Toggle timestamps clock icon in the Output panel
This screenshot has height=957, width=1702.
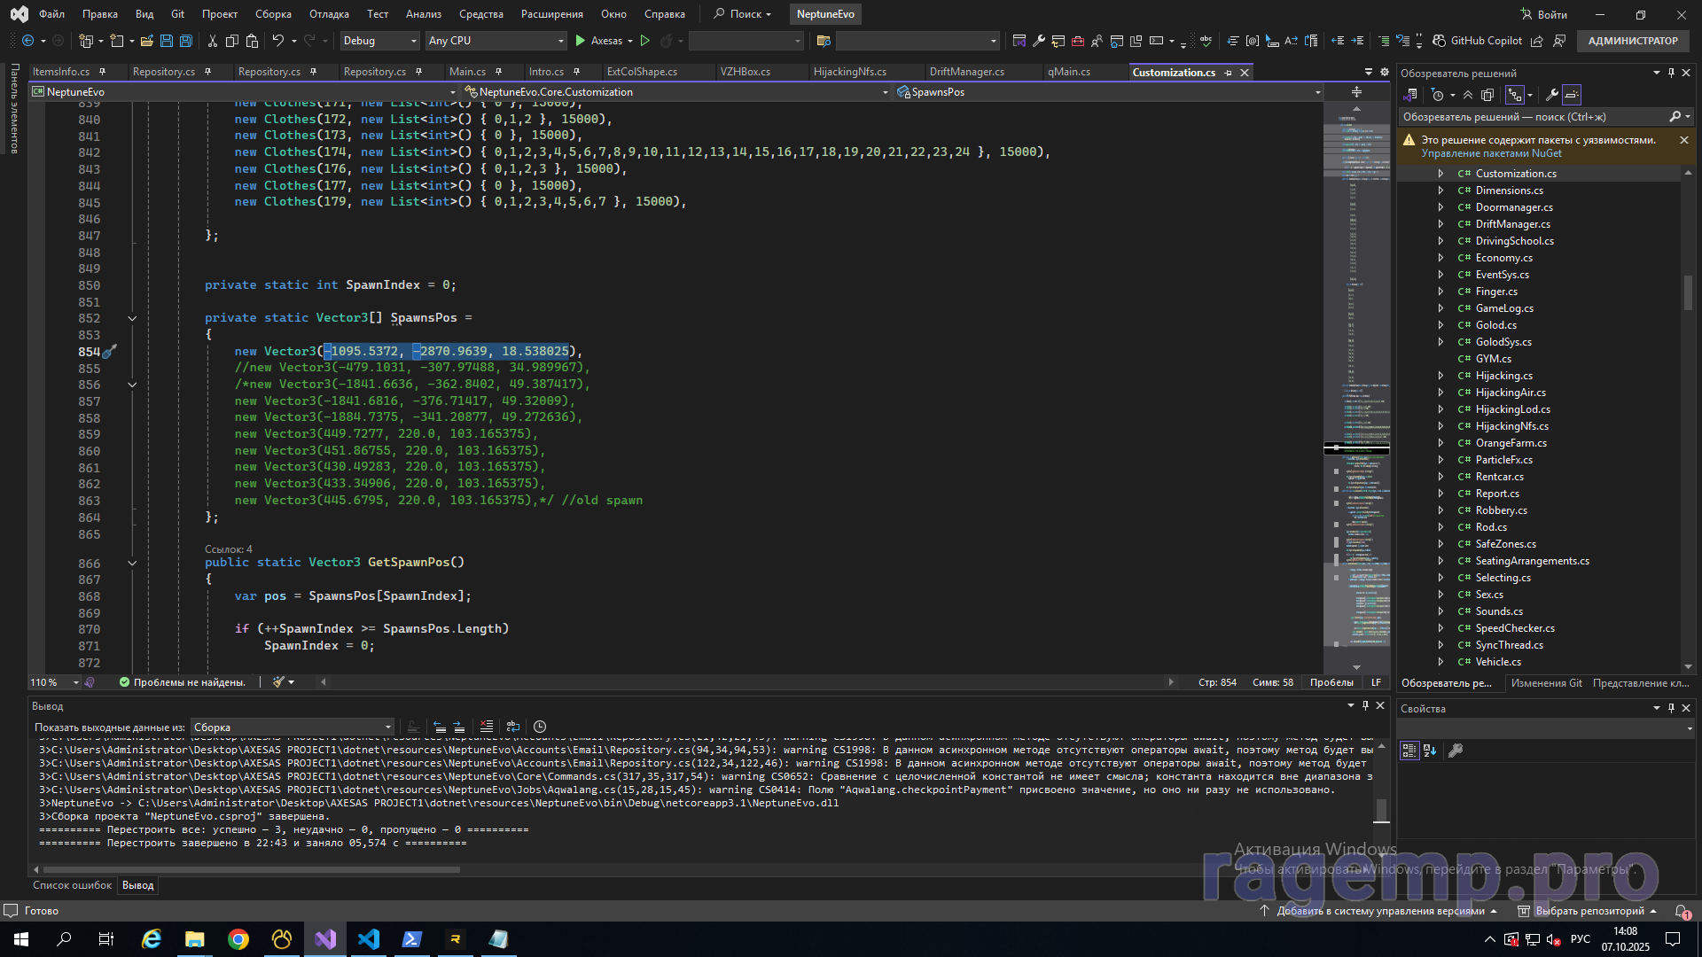tap(540, 727)
